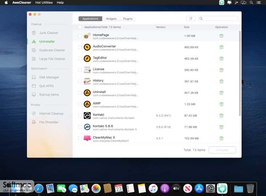Click the trash icon for AudioConverter
This screenshot has height=196, width=266.
pyautogui.click(x=221, y=47)
